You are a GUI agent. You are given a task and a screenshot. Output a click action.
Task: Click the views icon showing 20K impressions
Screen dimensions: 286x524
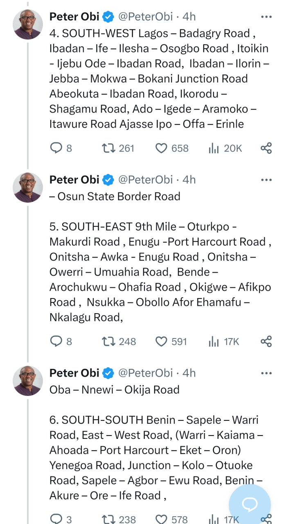[214, 148]
